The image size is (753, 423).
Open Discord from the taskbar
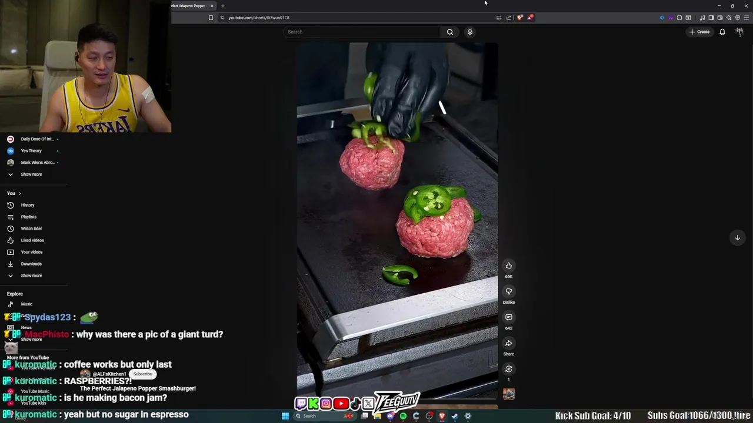(390, 416)
